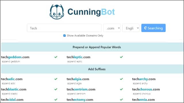Open the techchorous.com domain link
This screenshot has height=103, width=184.
pyautogui.click(x=146, y=89)
